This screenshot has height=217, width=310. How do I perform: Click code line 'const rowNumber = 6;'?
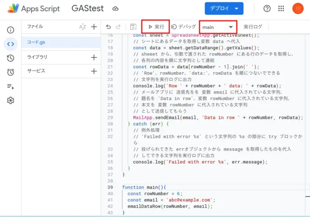coord(155,194)
